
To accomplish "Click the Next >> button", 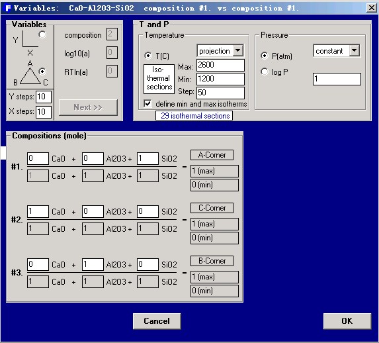I will click(88, 107).
